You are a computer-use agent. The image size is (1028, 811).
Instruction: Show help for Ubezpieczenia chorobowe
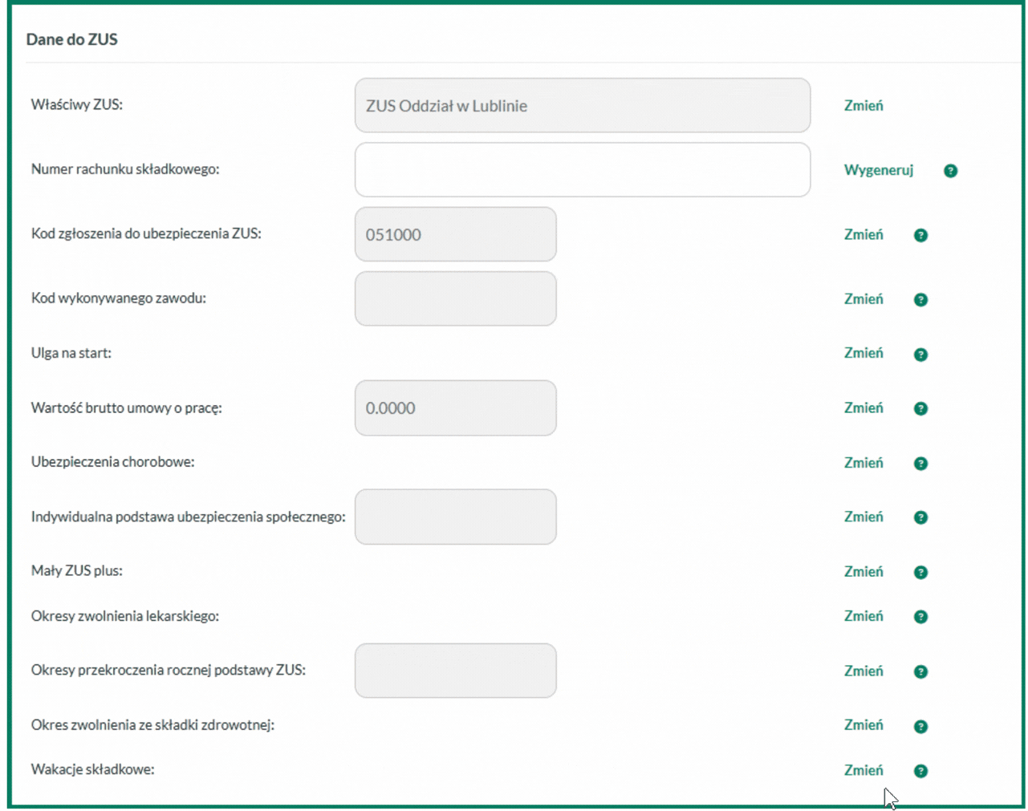click(920, 463)
